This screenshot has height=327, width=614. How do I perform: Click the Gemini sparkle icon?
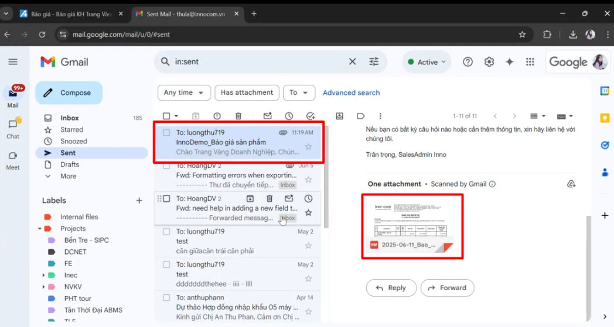510,62
